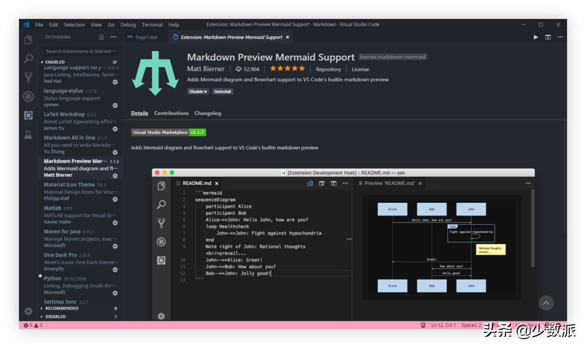This screenshot has width=586, height=348.
Task: Select Markdown All in One extension
Action: tap(81, 145)
